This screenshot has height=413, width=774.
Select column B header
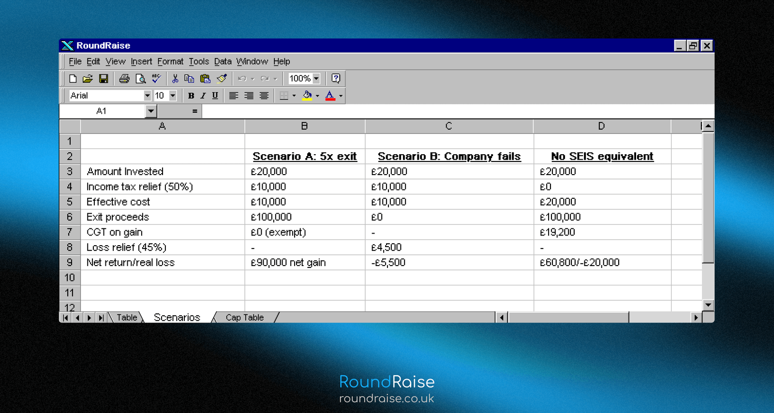click(x=305, y=126)
